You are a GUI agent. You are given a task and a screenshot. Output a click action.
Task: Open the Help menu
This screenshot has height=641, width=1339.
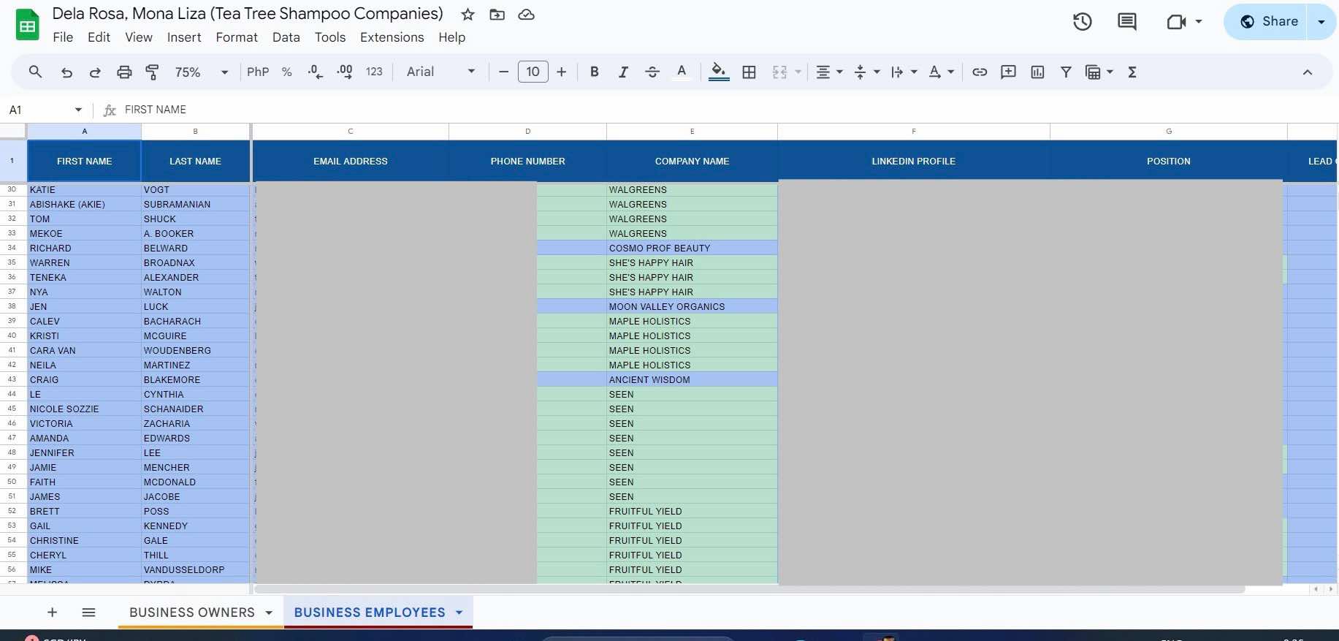click(x=452, y=37)
